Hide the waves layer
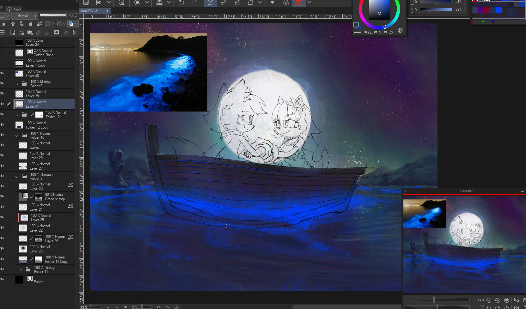Screen dimensions: 526x309 click(x=2, y=145)
